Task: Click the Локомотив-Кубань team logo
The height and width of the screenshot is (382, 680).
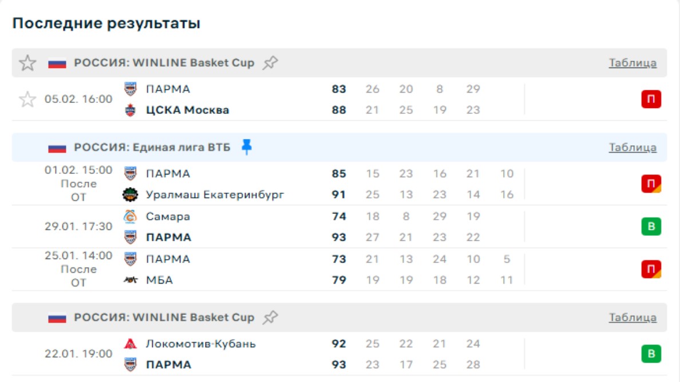Action: [x=131, y=344]
